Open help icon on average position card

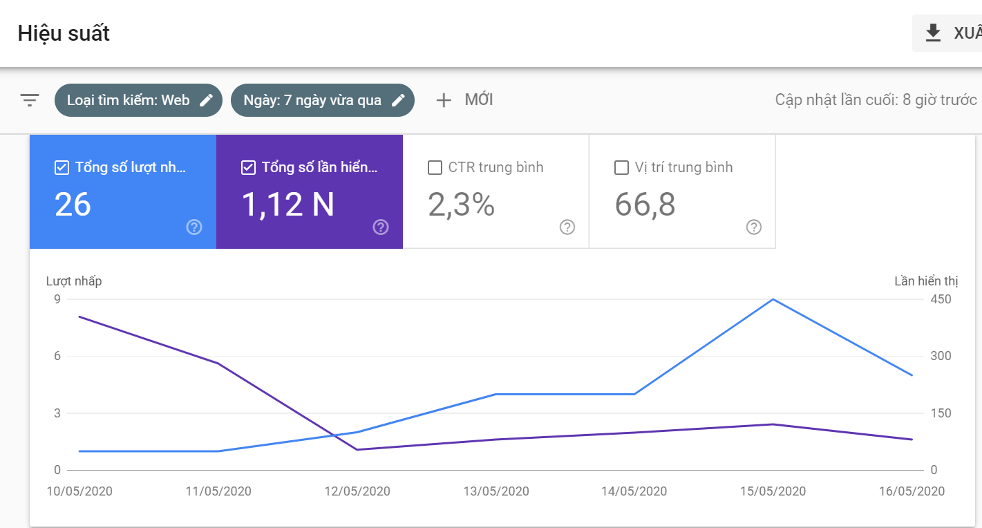(754, 227)
